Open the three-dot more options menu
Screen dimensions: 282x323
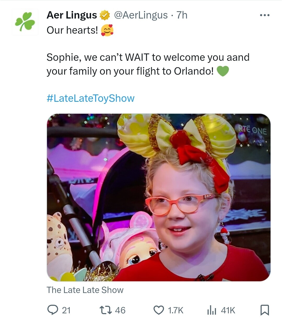(x=265, y=15)
